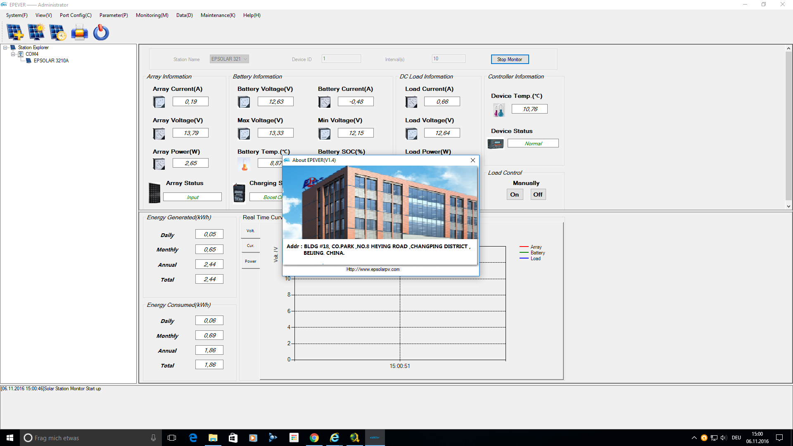The width and height of the screenshot is (793, 446).
Task: Open the epsolarpv.com website link
Action: tap(373, 269)
